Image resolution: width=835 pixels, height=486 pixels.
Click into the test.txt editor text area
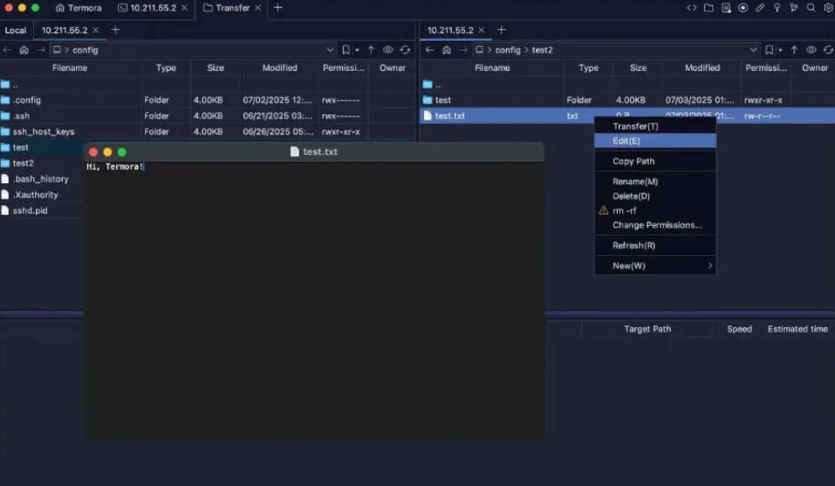click(314, 300)
